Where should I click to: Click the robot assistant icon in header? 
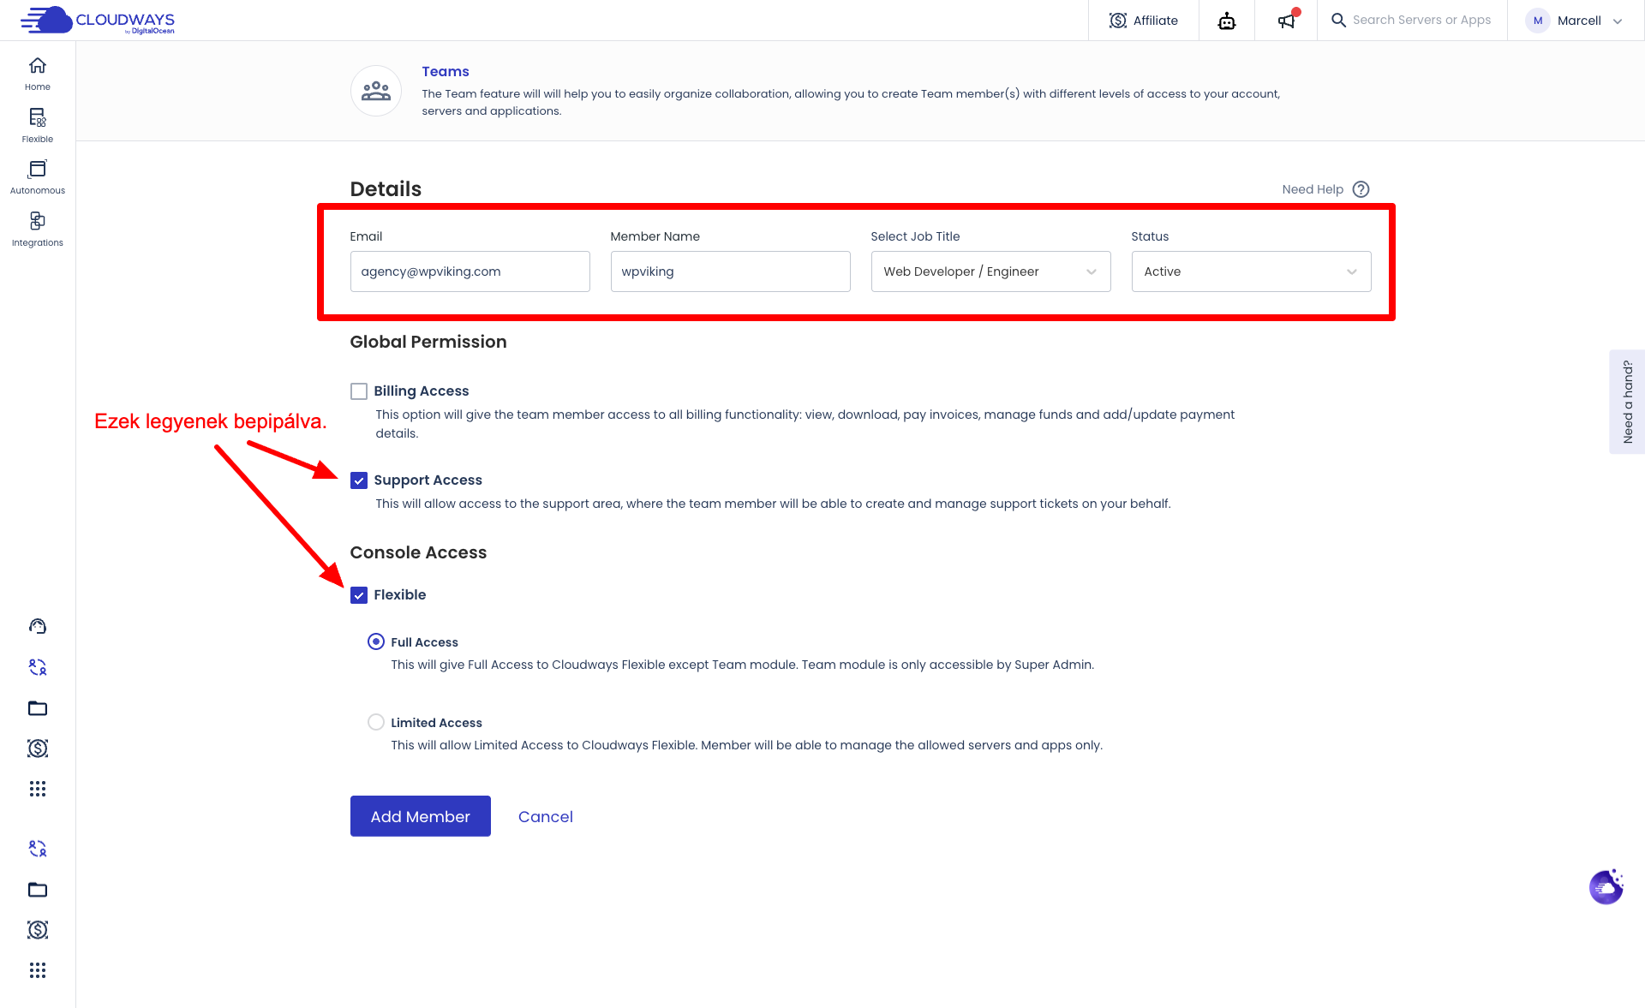tap(1226, 21)
